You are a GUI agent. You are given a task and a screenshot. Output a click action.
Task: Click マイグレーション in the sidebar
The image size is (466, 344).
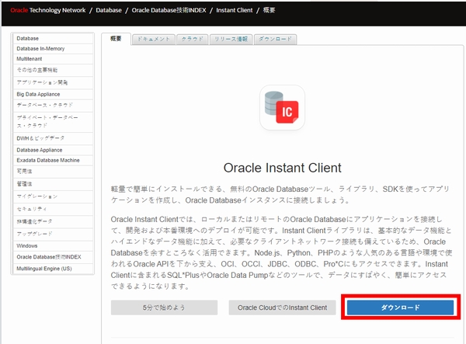tap(53, 196)
